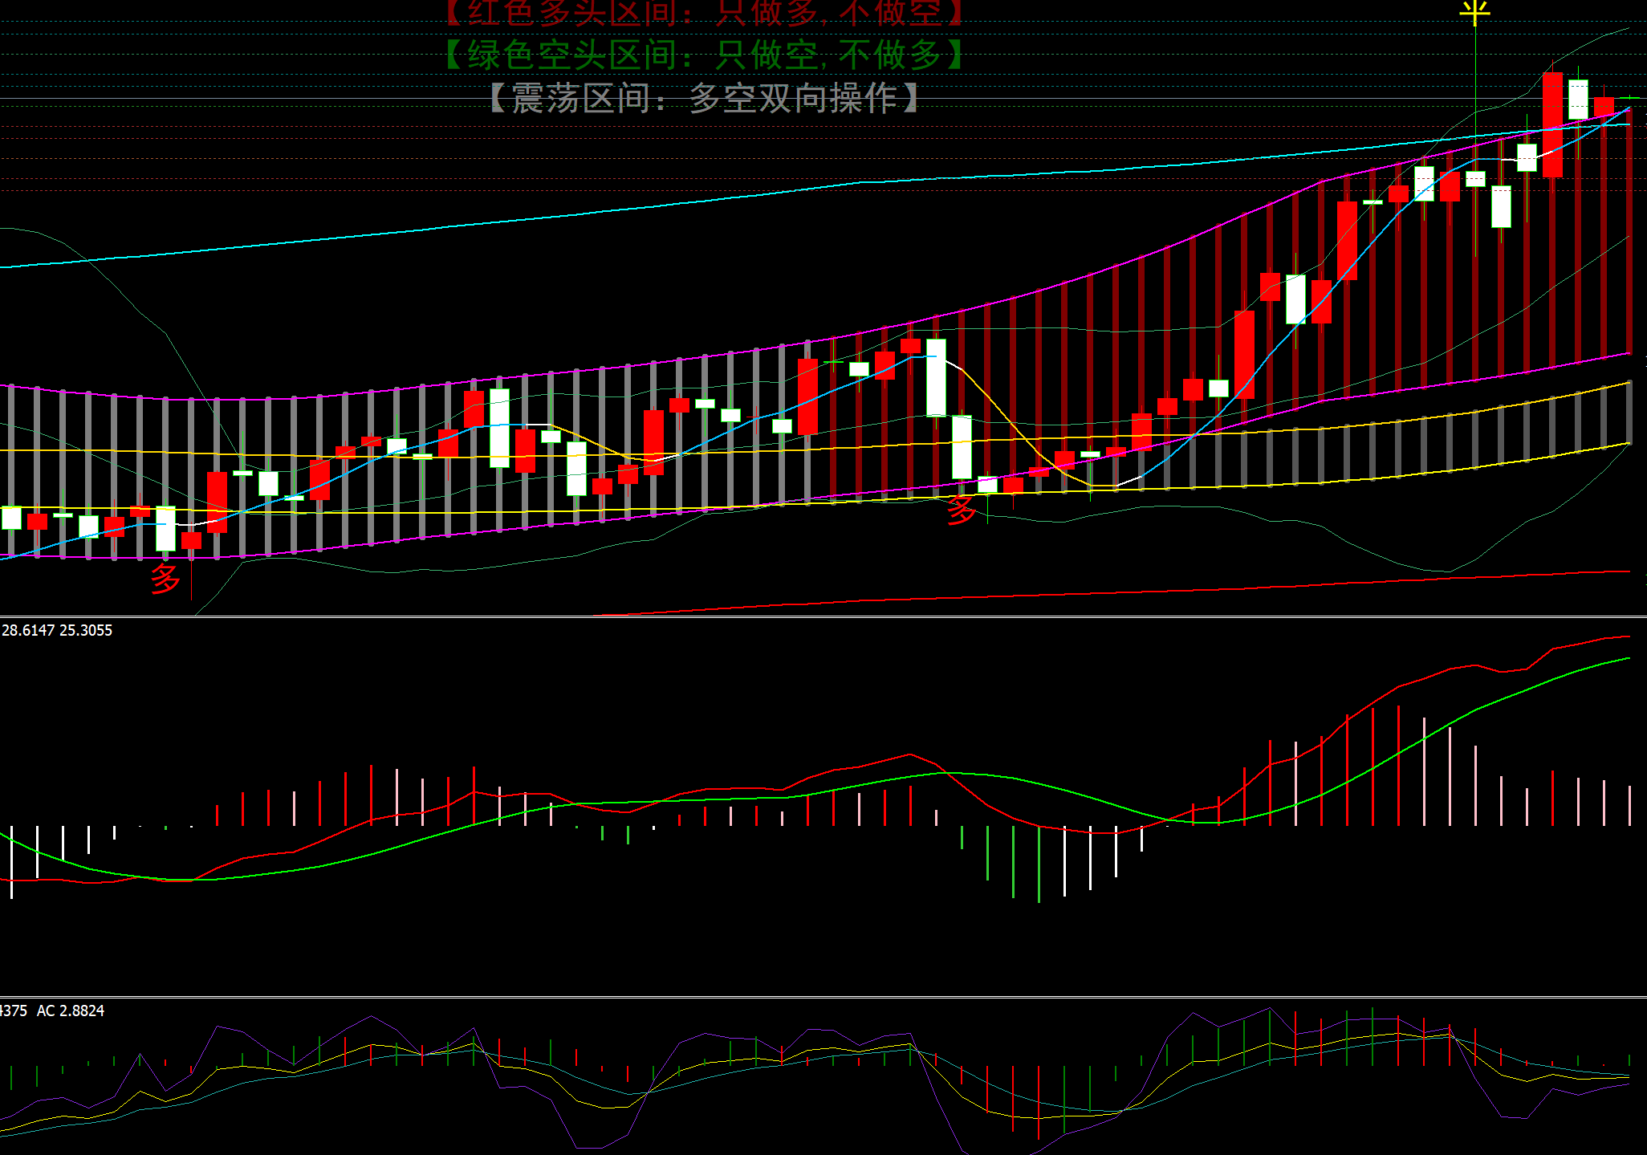Click the yellow star marker at top right
Screen dimensions: 1647x1155
tap(1474, 12)
